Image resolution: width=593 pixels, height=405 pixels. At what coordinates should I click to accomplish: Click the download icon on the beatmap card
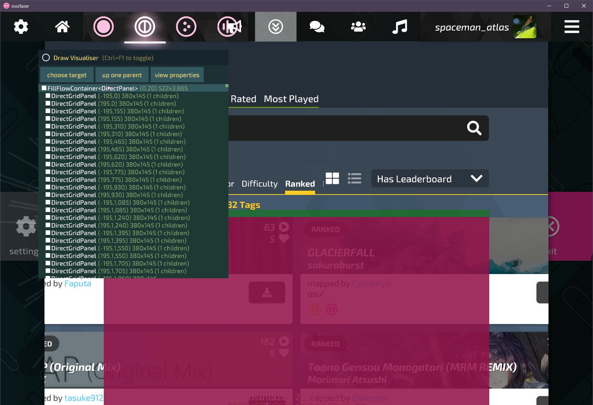tap(267, 292)
